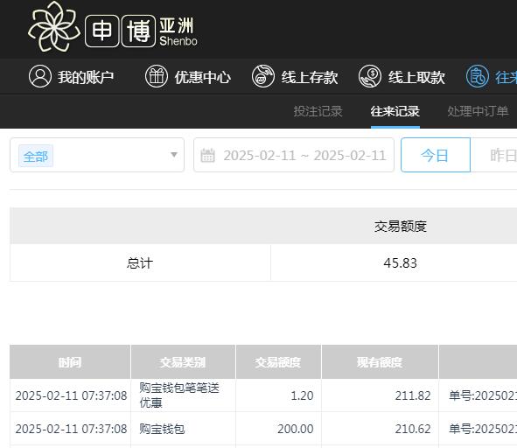Expand the 全部 category dropdown arrow
Image resolution: width=517 pixels, height=448 pixels.
click(174, 154)
